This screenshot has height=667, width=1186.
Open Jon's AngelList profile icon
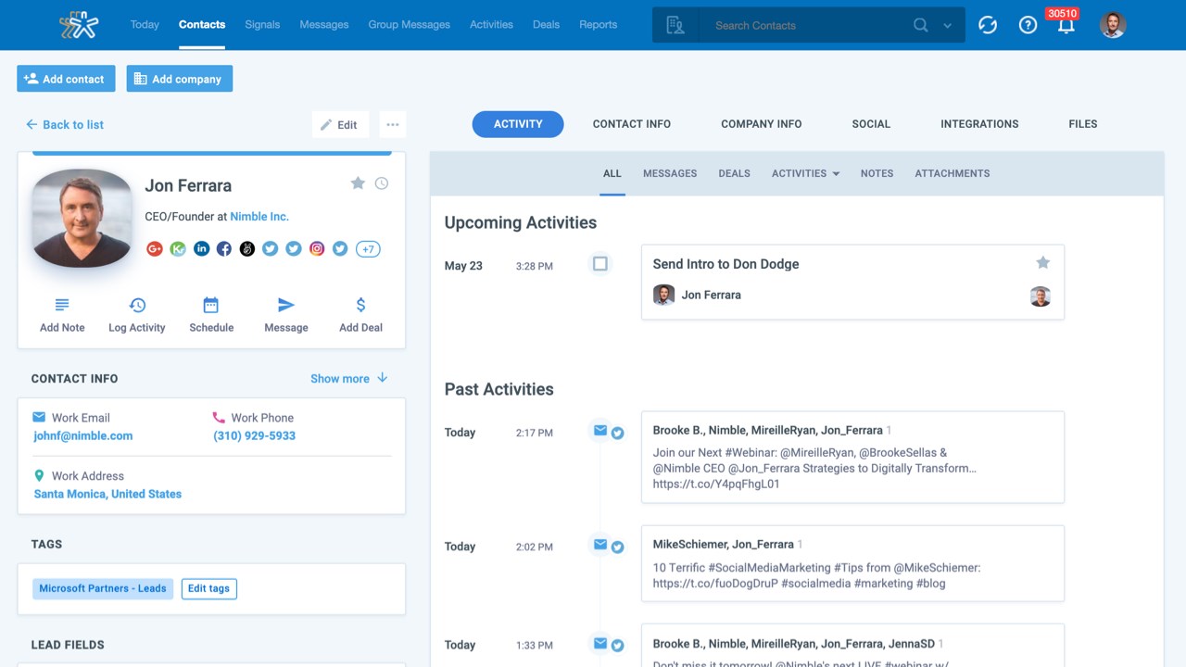[x=247, y=248]
